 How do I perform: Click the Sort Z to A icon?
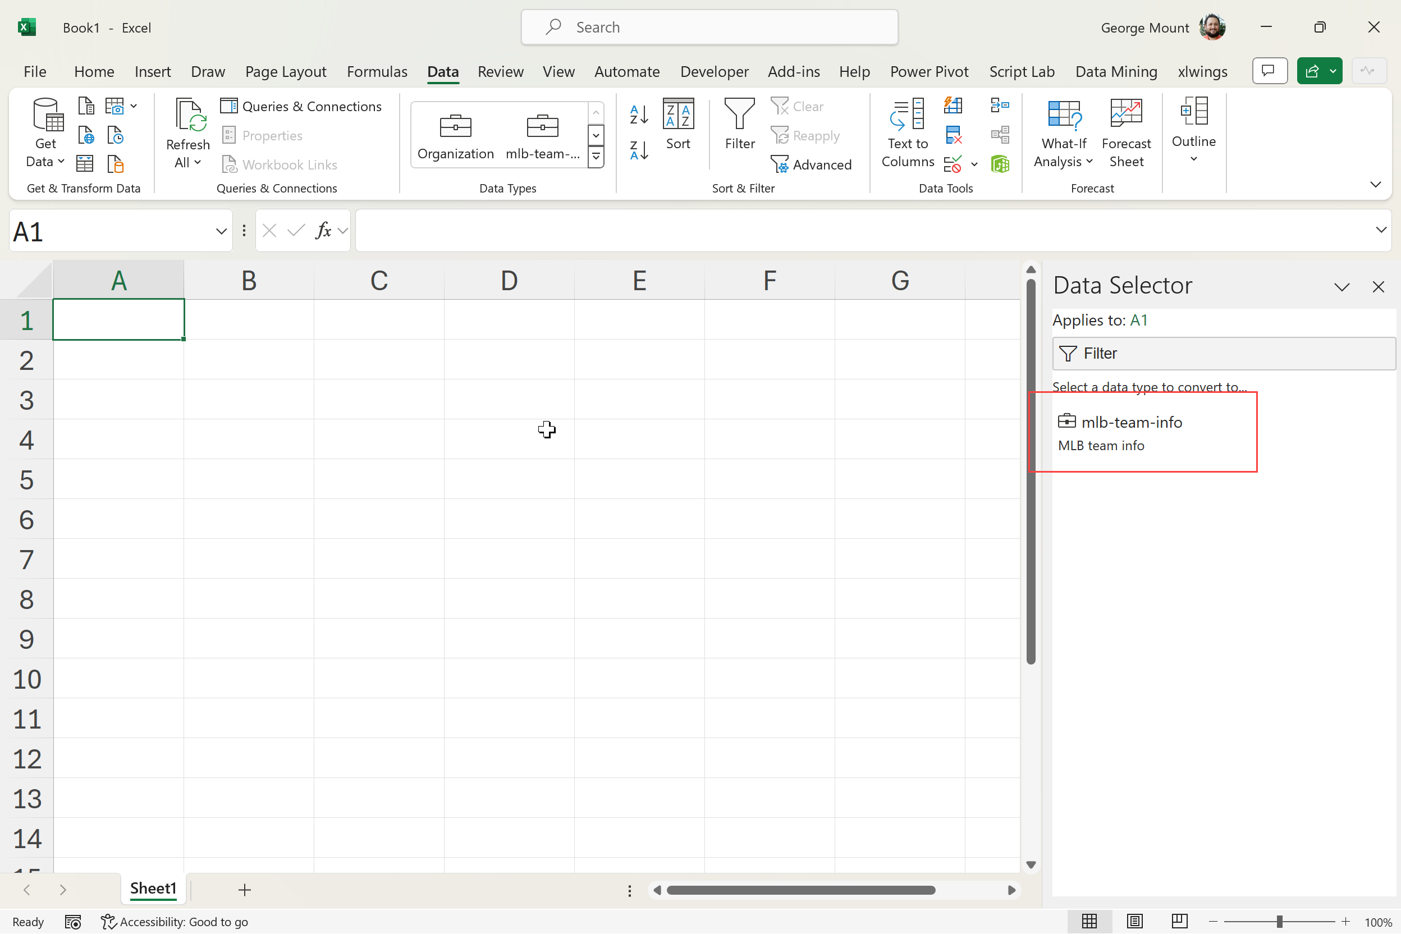(x=639, y=150)
